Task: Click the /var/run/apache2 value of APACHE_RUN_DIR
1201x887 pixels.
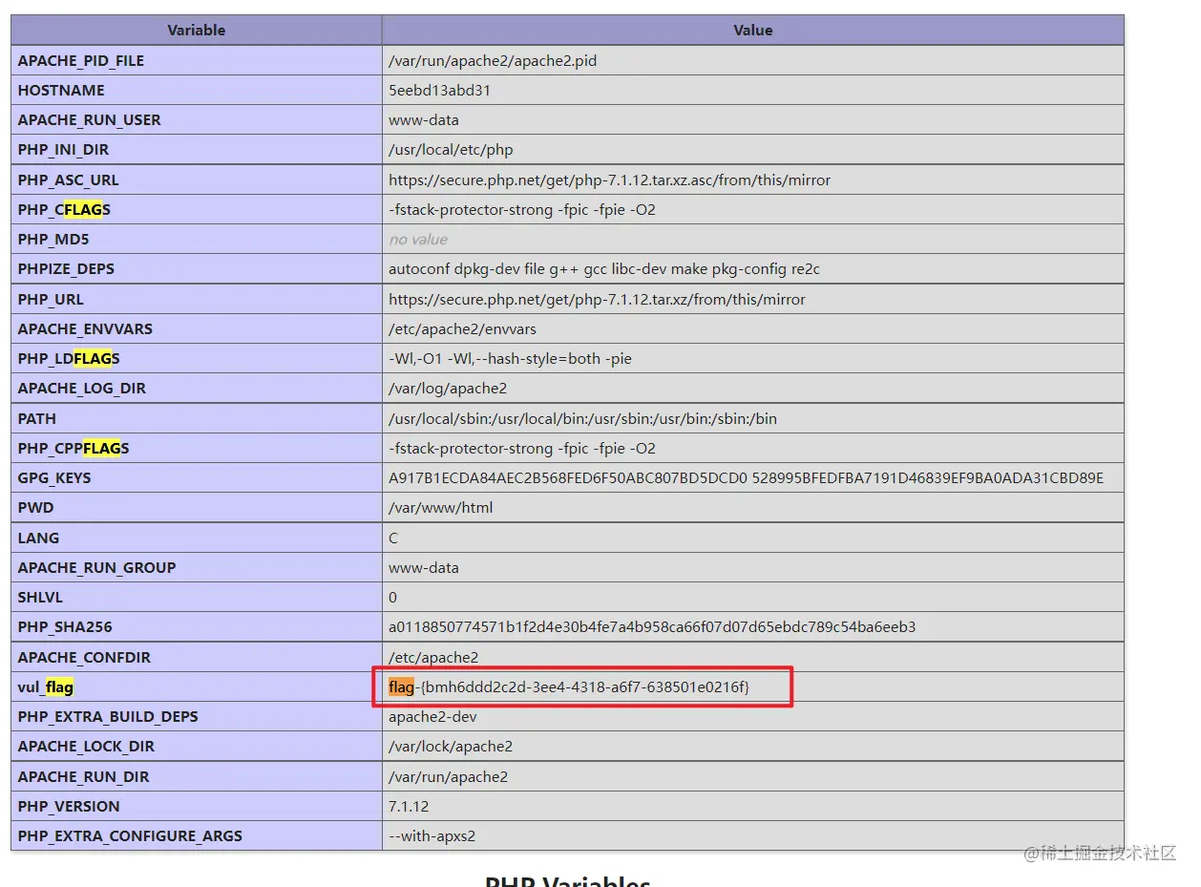Action: tap(448, 777)
